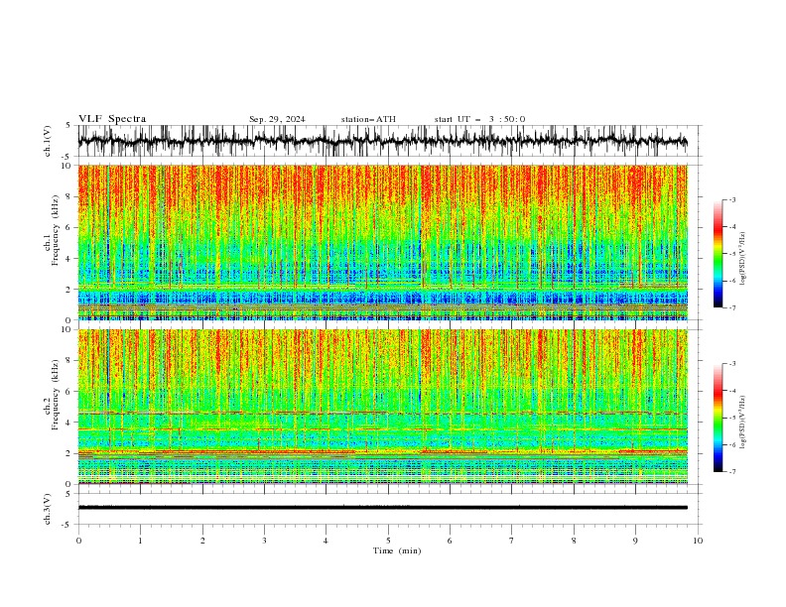Click time axis tick label "8"
786x607 pixels.
click(x=574, y=541)
